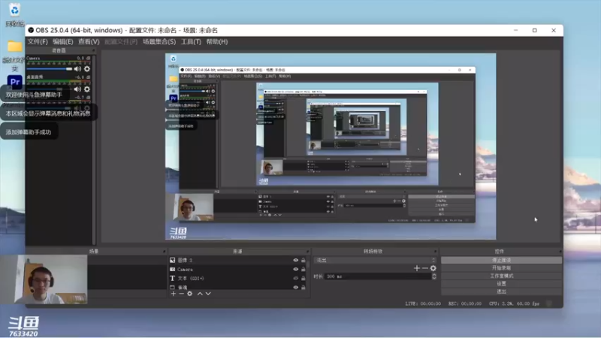601x338 pixels.
Task: Launch Premiere Pro desktop shortcut
Action: click(x=14, y=82)
